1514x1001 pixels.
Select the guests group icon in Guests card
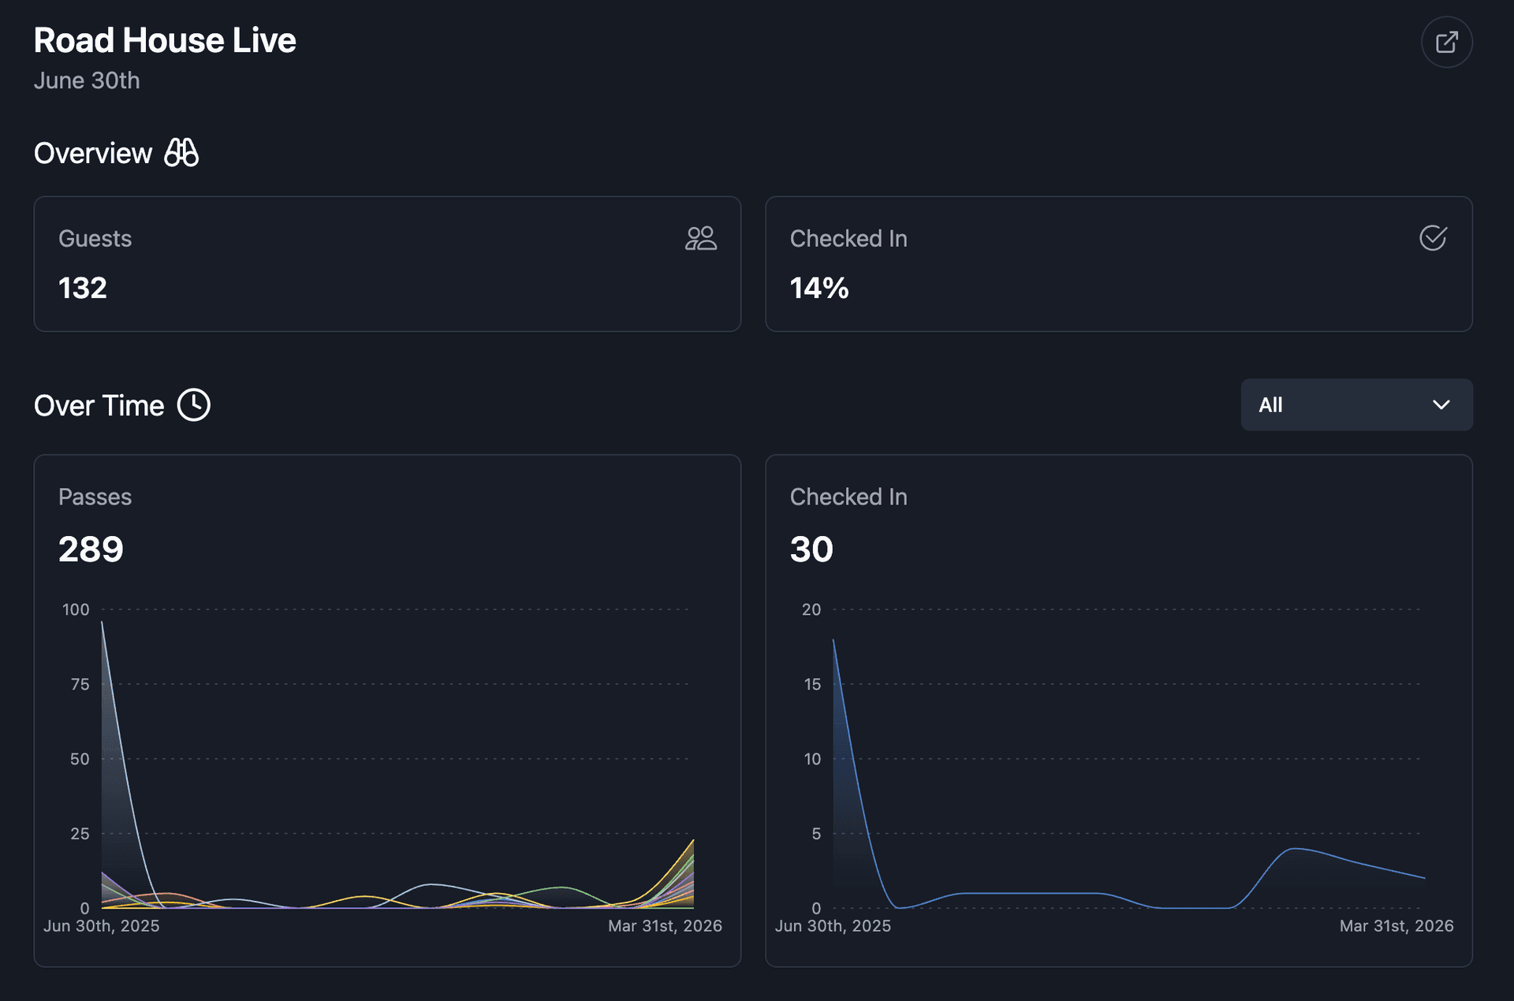(700, 238)
